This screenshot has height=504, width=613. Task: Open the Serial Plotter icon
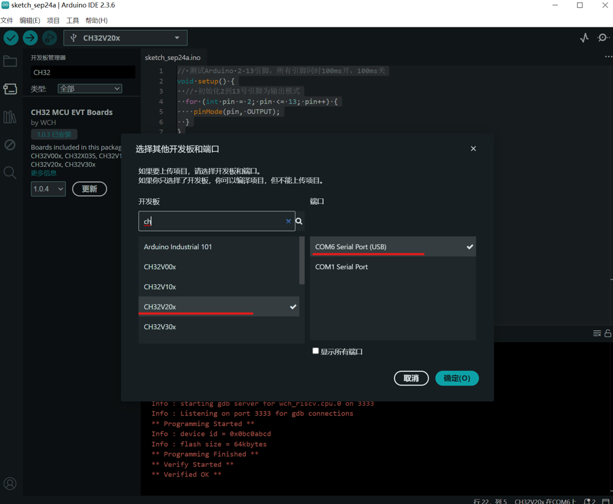pyautogui.click(x=584, y=38)
